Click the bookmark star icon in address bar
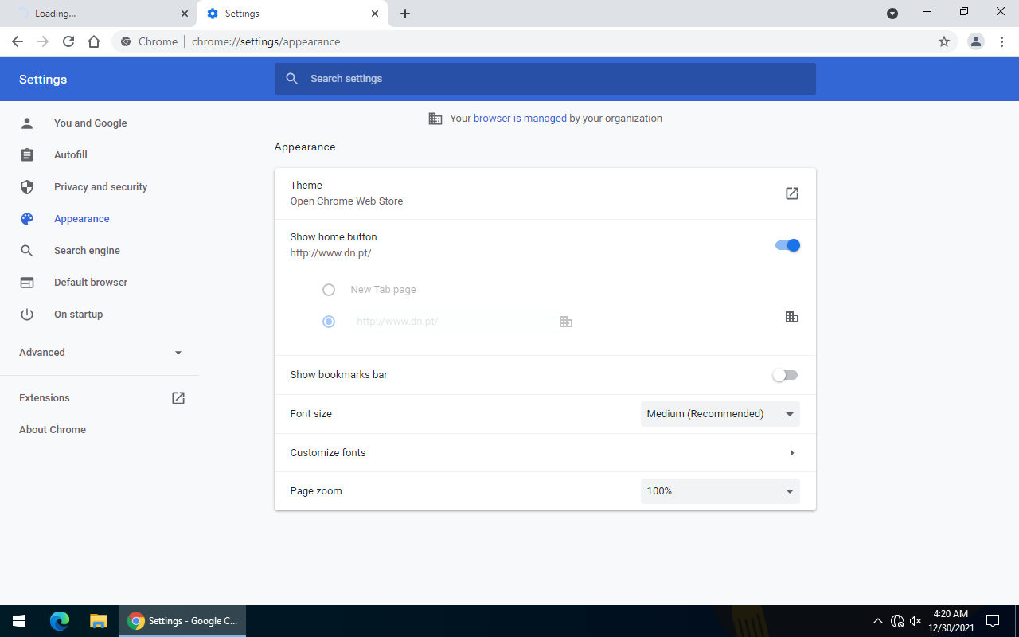The image size is (1019, 637). coord(944,41)
